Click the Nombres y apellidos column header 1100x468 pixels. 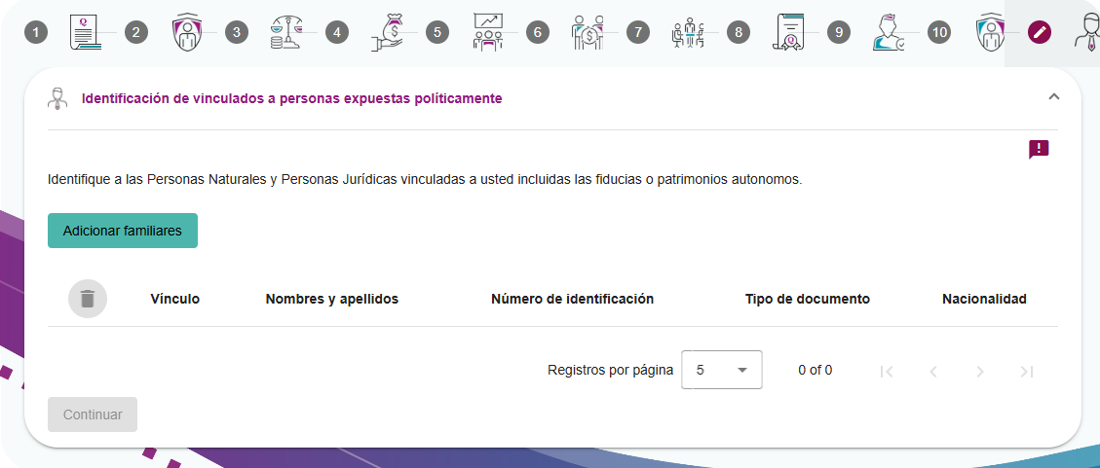click(332, 299)
